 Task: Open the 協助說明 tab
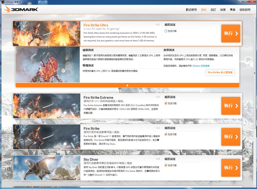click(245, 10)
